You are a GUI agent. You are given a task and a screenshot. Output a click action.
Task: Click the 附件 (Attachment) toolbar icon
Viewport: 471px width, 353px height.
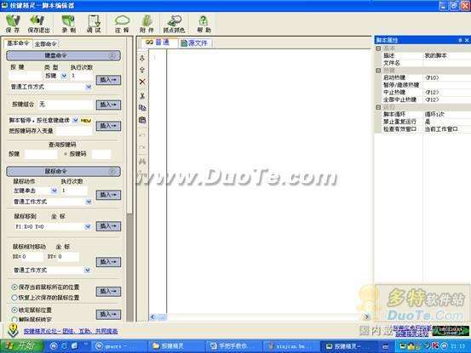(x=146, y=24)
